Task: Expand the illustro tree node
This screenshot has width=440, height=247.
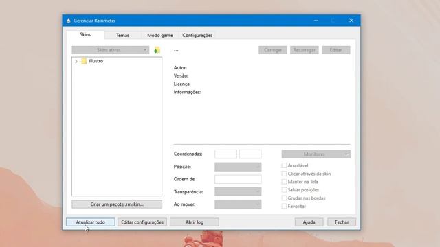Action: point(76,61)
